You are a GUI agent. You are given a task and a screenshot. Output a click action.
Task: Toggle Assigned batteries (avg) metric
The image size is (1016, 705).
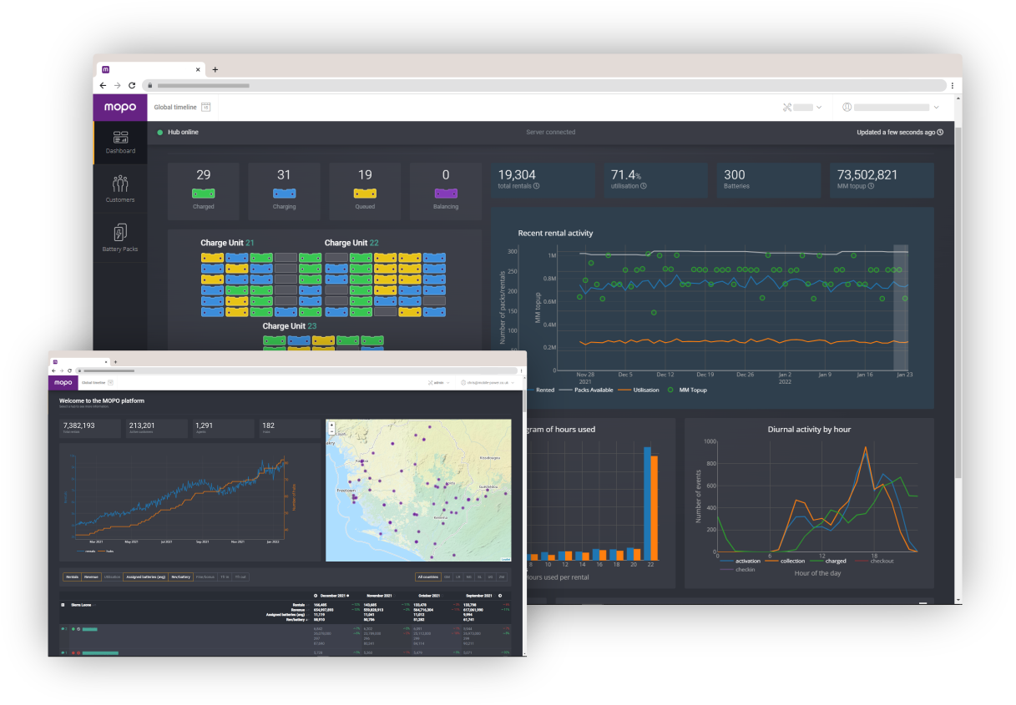145,577
